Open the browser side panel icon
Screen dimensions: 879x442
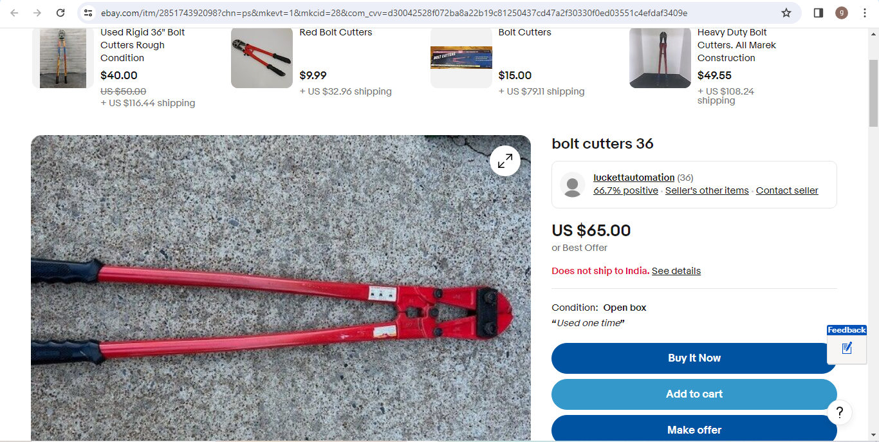coord(819,13)
